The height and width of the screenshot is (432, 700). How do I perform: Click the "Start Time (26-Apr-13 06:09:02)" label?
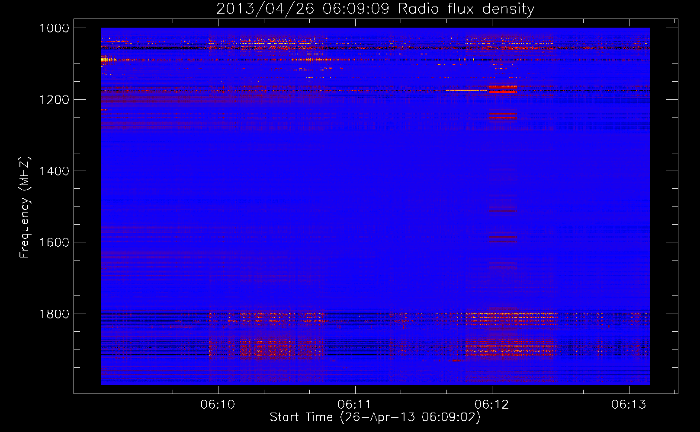375,417
